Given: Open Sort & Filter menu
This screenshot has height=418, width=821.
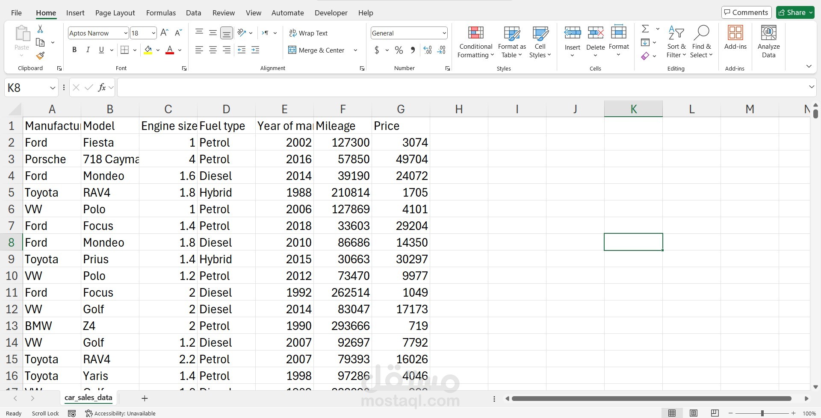Looking at the screenshot, I should pos(676,41).
